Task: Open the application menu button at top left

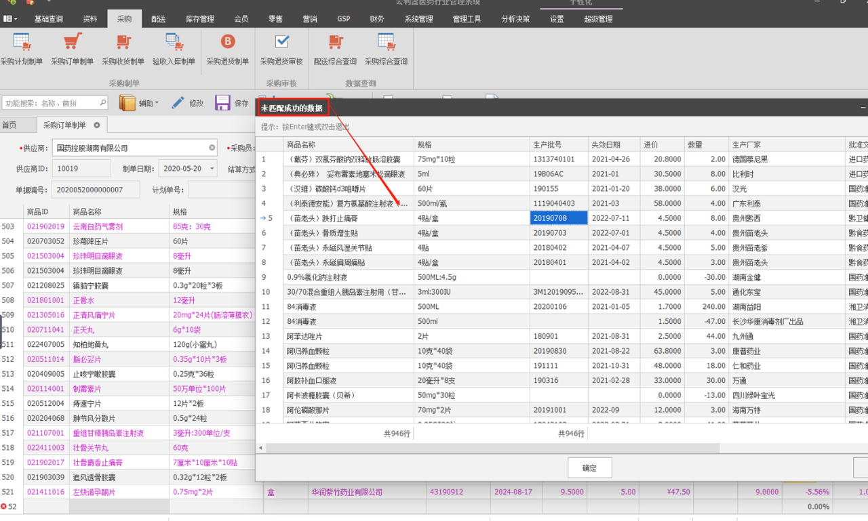Action: tap(10, 19)
